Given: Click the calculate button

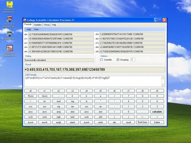Looking at the screenshot, I should (x=157, y=112).
